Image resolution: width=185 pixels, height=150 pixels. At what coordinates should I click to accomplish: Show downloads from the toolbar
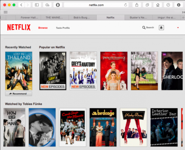point(179,5)
